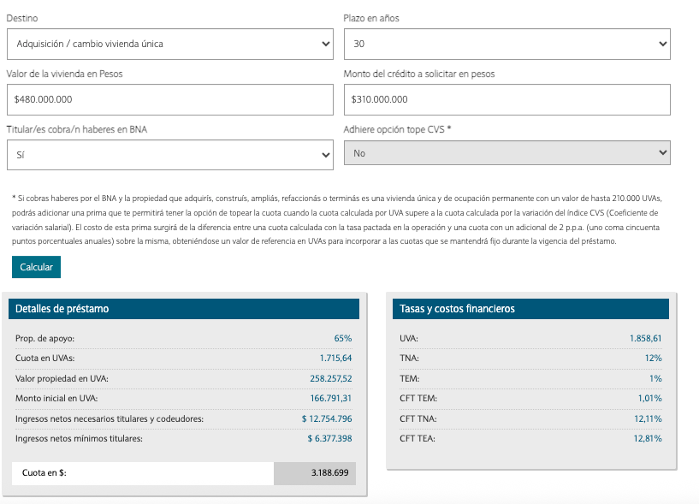Viewport: 699px width, 504px height.
Task: Click the Valor propiedad en UVA: label
Action: (62, 379)
